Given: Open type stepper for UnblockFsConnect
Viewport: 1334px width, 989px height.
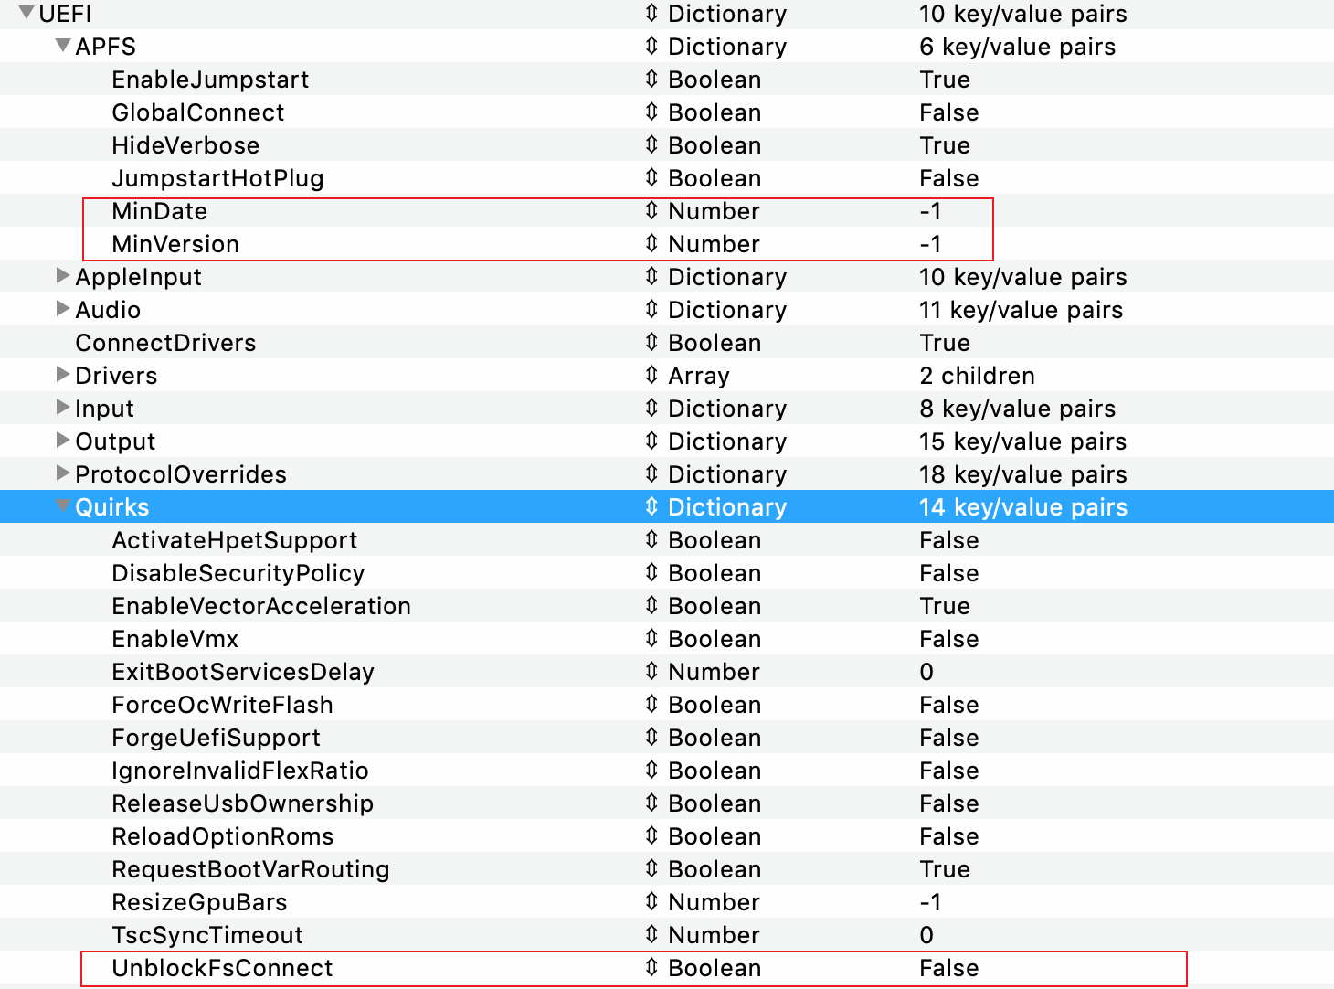Looking at the screenshot, I should [651, 968].
